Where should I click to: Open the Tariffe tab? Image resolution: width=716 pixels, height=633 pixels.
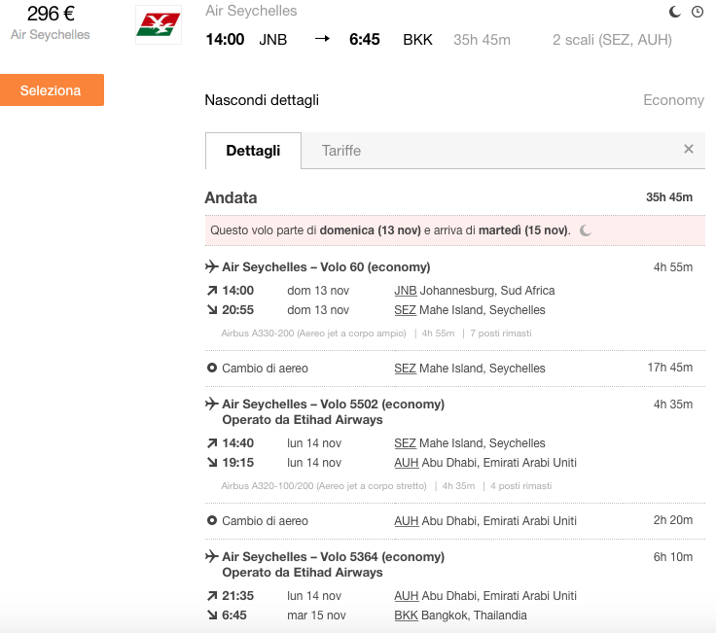341,151
